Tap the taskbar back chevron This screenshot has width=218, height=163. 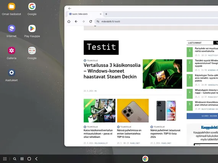tap(36, 159)
